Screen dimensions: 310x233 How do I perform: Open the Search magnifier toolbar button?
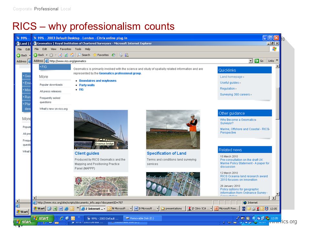click(84, 55)
